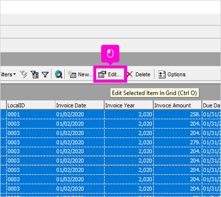Screen dimensions: 221x197
Task: Click the Invoice Year column header
Action: (x=129, y=105)
